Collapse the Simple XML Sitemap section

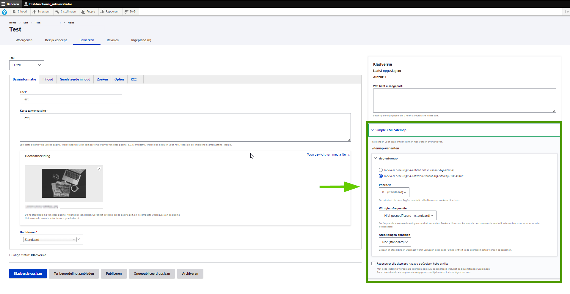(x=390, y=130)
